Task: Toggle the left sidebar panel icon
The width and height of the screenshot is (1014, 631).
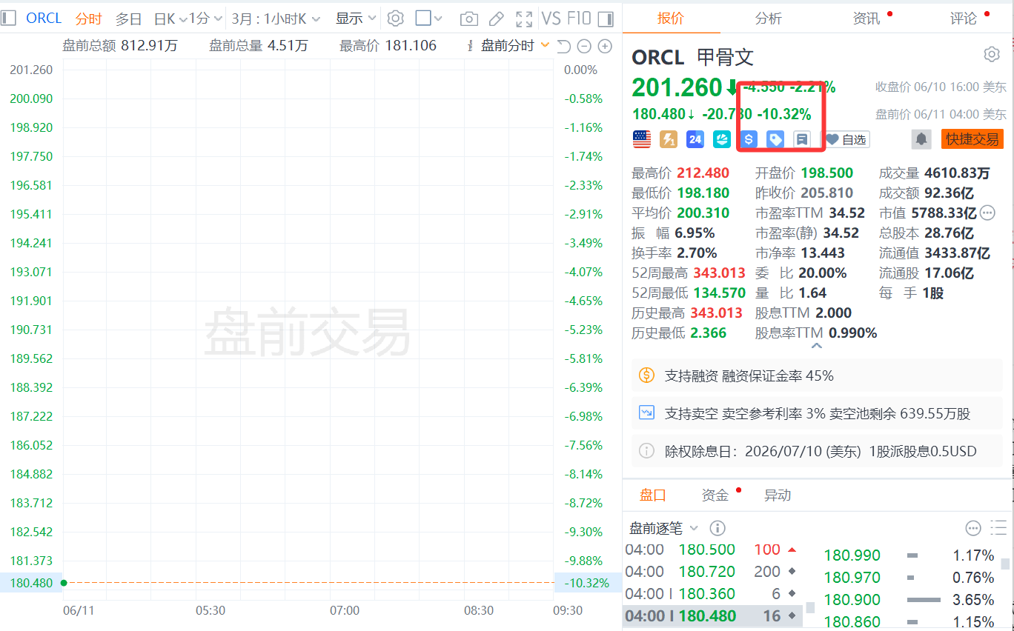Action: tap(9, 18)
